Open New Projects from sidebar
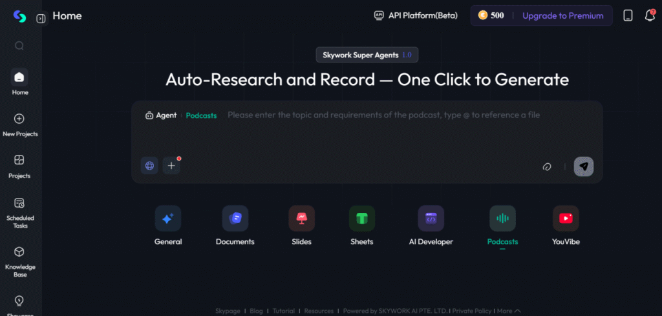Viewport: 662px width, 316px height. coord(19,124)
